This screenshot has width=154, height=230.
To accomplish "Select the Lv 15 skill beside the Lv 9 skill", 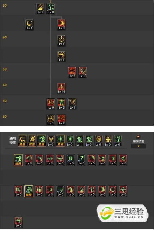I will coord(83,72).
